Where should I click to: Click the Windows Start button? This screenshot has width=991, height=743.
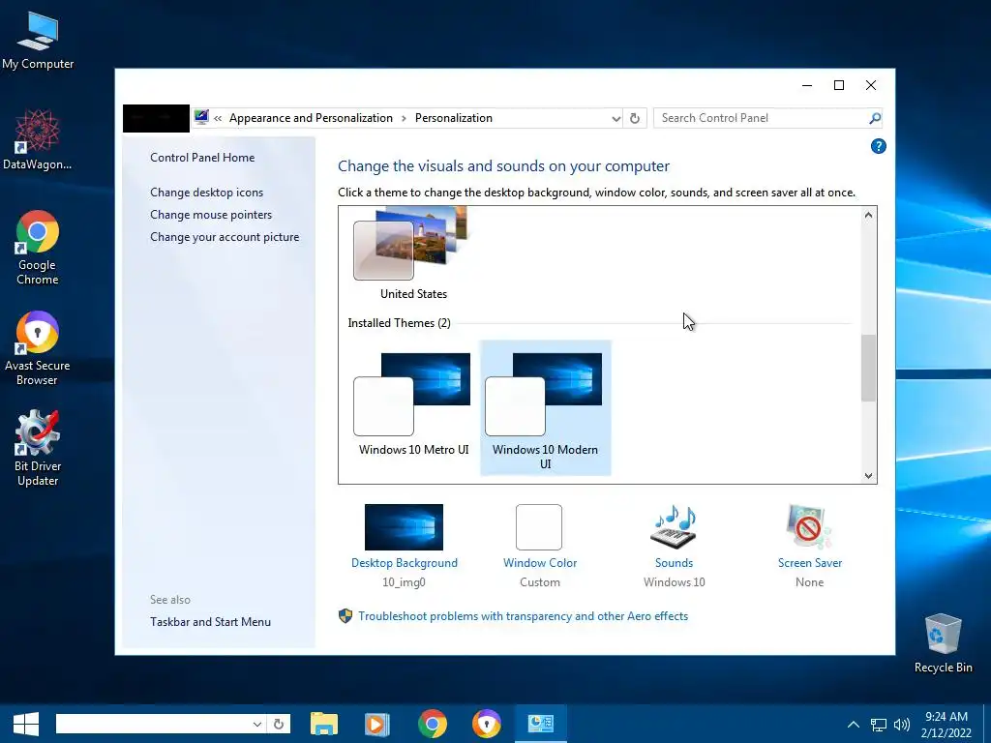(26, 724)
